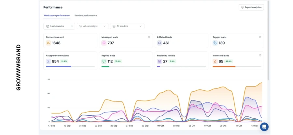Click the Accepted connections person icon
Viewport: 293px width, 135px height.
(49, 61)
